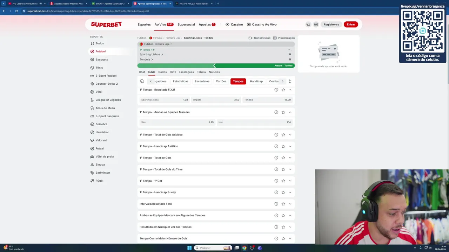Open the Tabela tab
This screenshot has width=449, height=252.
click(201, 72)
